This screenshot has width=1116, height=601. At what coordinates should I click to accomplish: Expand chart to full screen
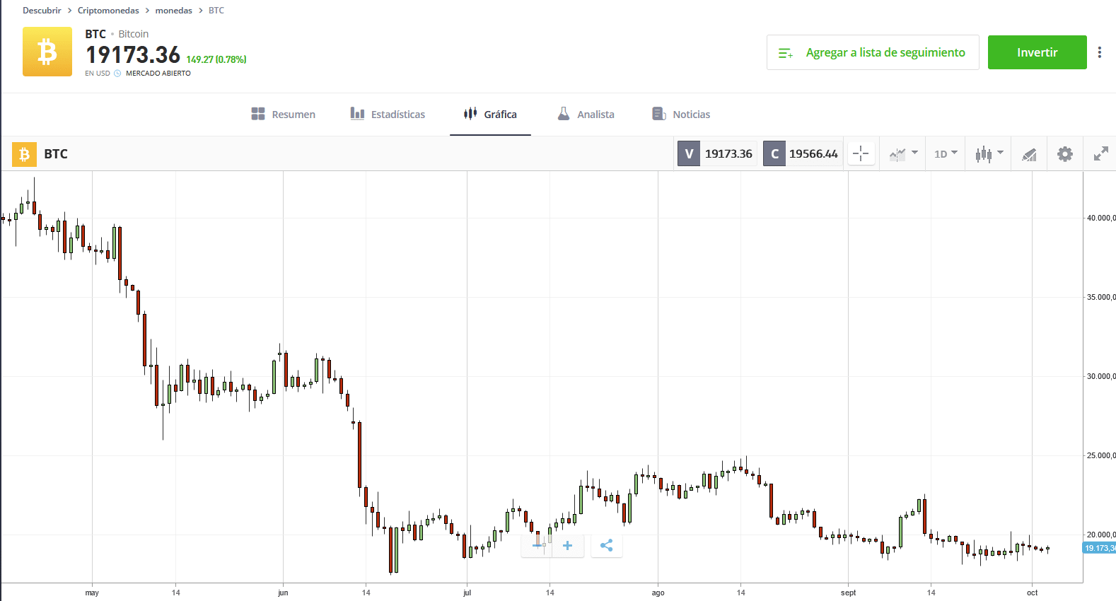point(1100,153)
